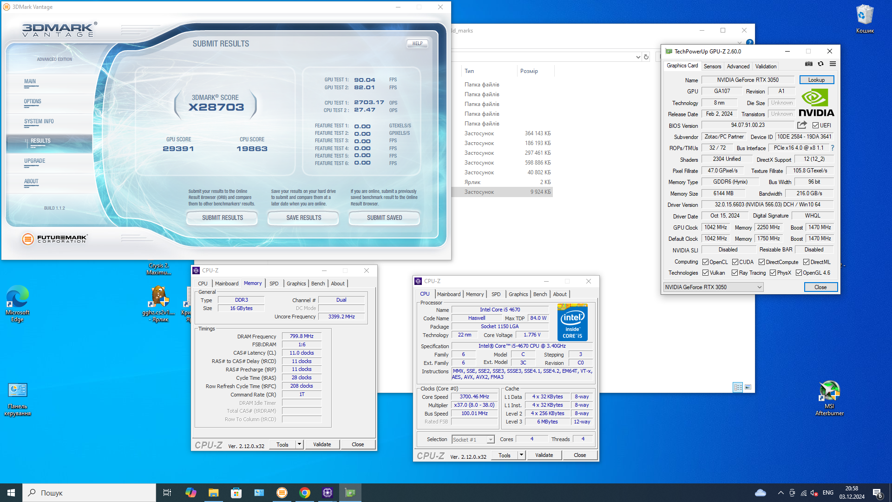Open the Control Panel desktop icon

(x=18, y=399)
